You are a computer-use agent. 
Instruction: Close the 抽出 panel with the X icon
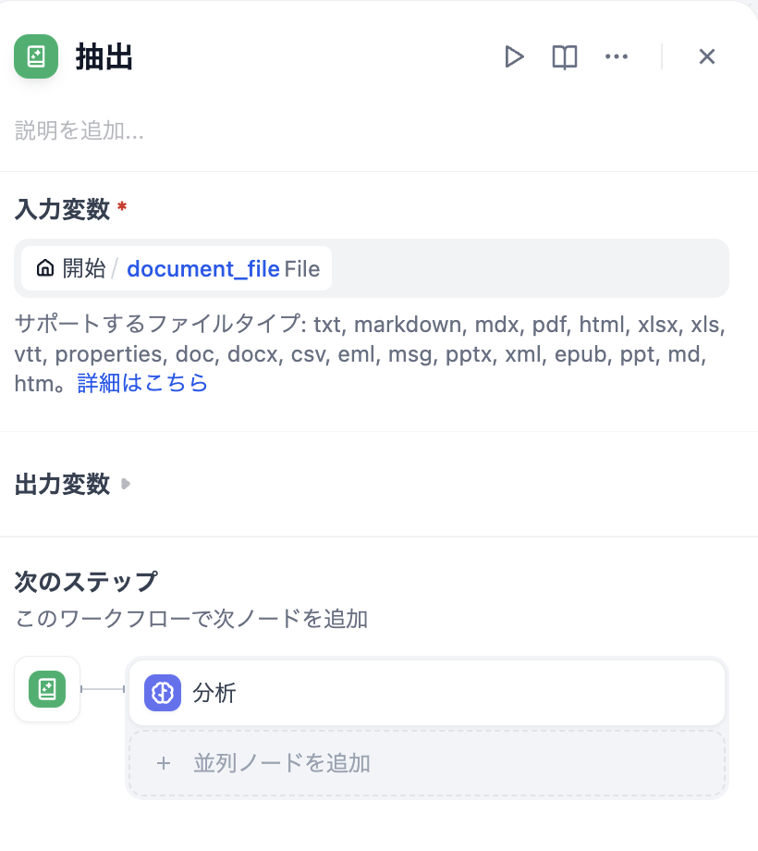point(706,56)
